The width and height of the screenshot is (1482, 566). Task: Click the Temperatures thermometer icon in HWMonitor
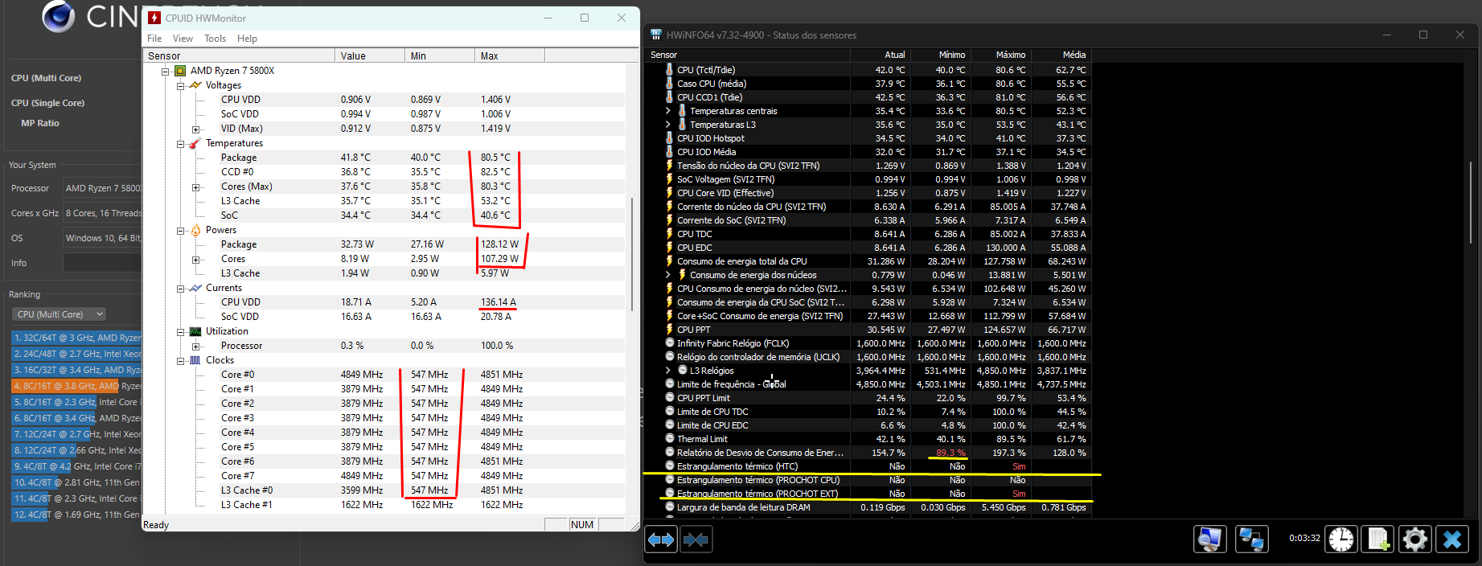click(195, 143)
